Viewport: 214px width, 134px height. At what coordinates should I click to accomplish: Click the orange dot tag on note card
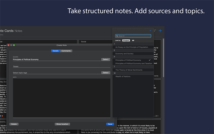pos(2,116)
